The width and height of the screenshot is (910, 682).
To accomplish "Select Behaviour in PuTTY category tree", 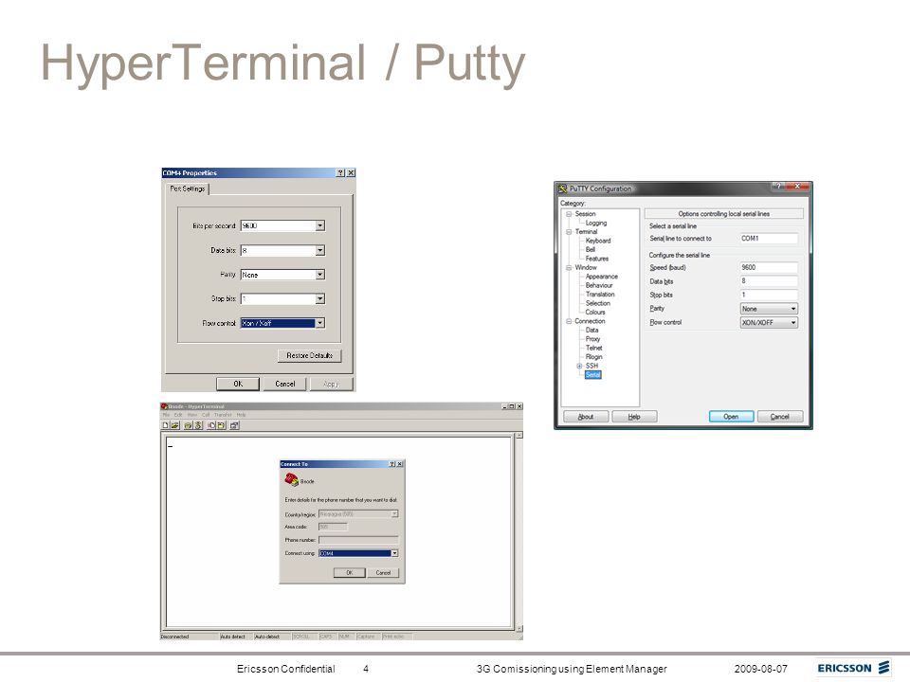I will [599, 285].
